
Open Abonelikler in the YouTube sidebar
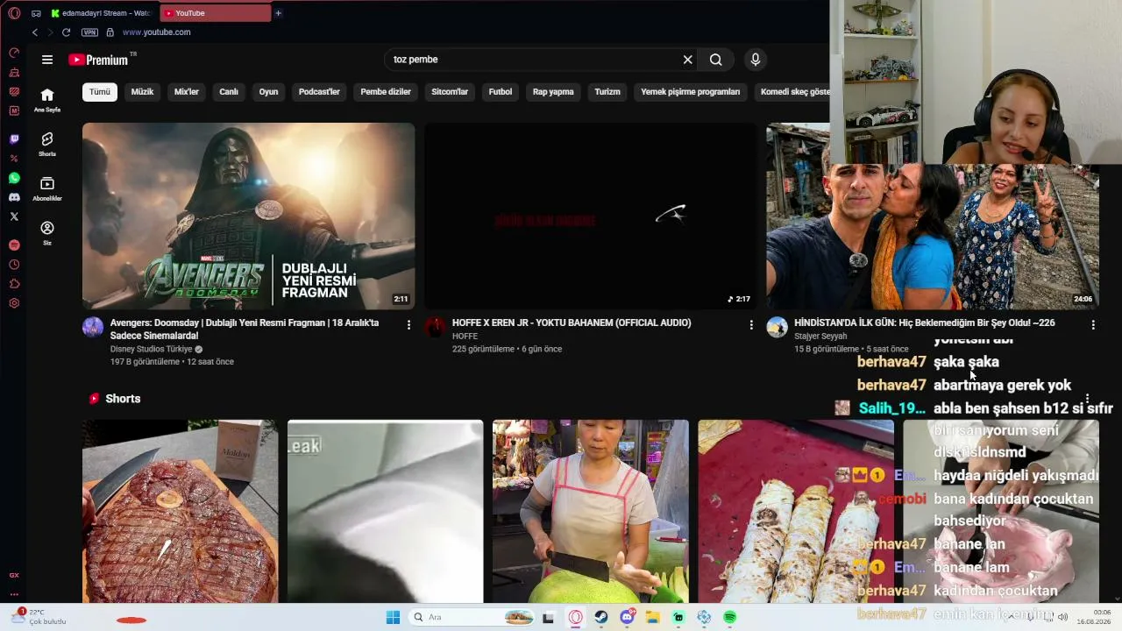tap(47, 188)
